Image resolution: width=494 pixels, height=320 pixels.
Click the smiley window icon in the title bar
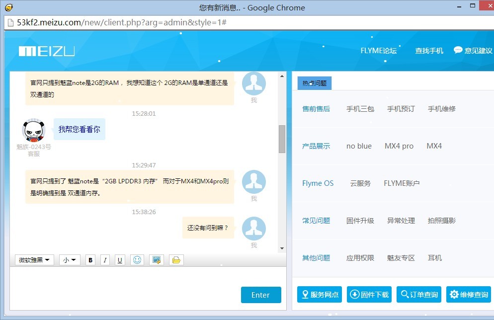point(9,7)
